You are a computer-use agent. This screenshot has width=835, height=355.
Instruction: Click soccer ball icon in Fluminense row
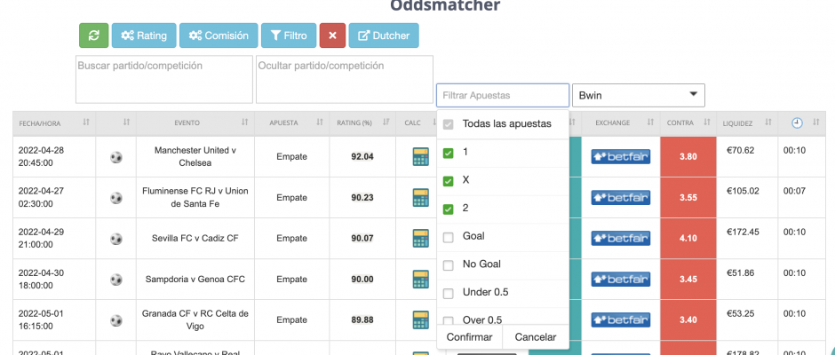point(116,197)
